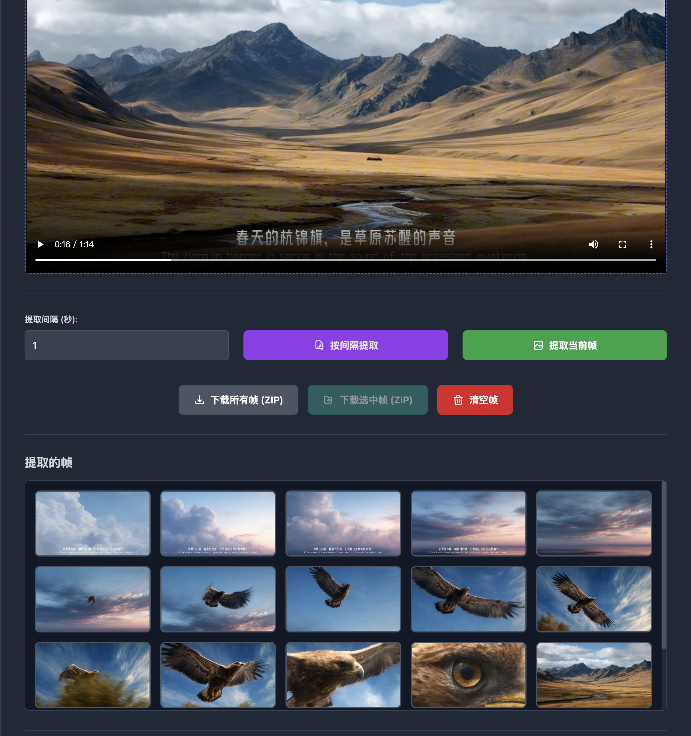The width and height of the screenshot is (691, 736).
Task: Click 下载选中帧 (ZIP) button
Action: click(368, 400)
